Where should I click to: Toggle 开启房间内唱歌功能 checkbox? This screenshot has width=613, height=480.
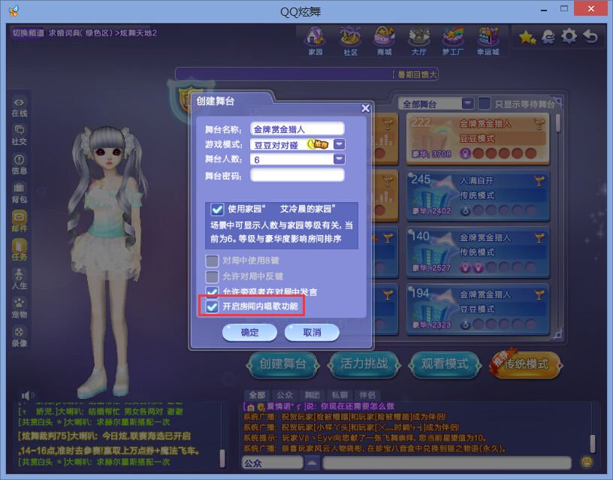(212, 306)
